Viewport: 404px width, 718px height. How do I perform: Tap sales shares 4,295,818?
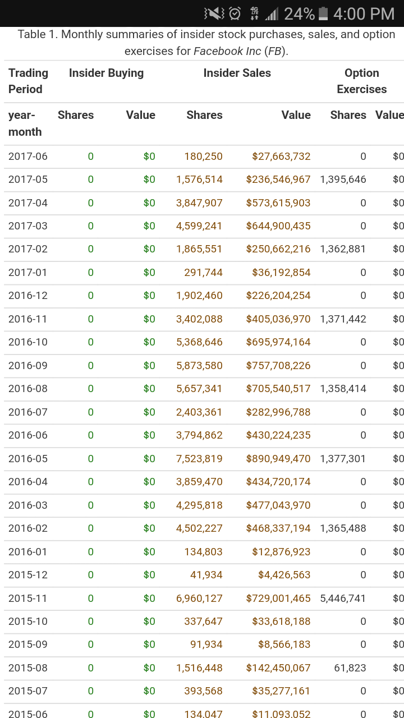[x=199, y=505]
